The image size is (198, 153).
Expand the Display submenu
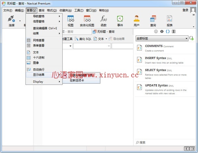pyautogui.click(x=44, y=82)
